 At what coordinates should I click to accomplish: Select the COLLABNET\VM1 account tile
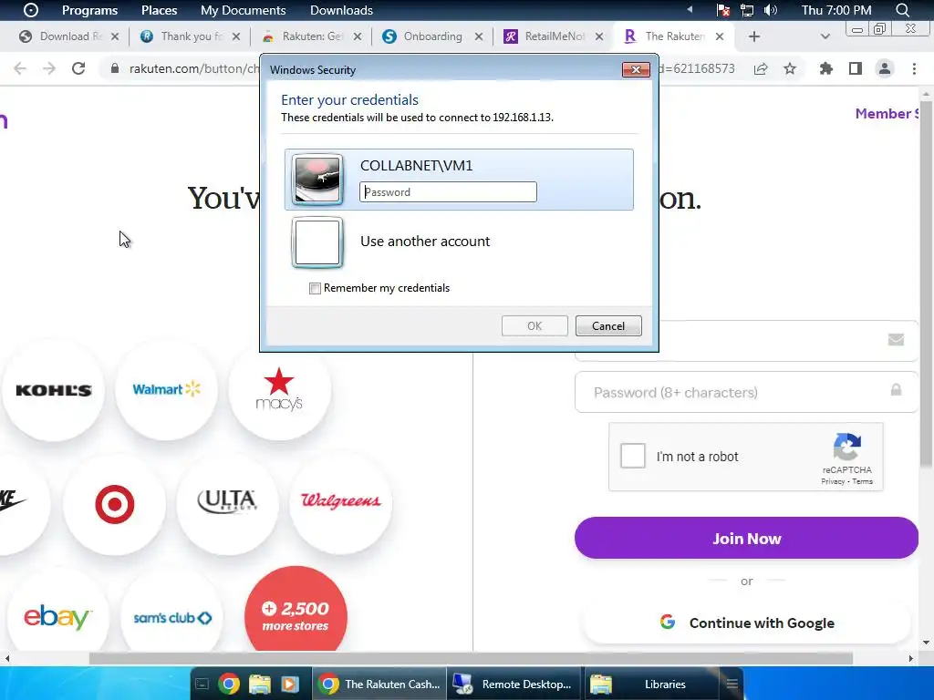click(x=459, y=180)
